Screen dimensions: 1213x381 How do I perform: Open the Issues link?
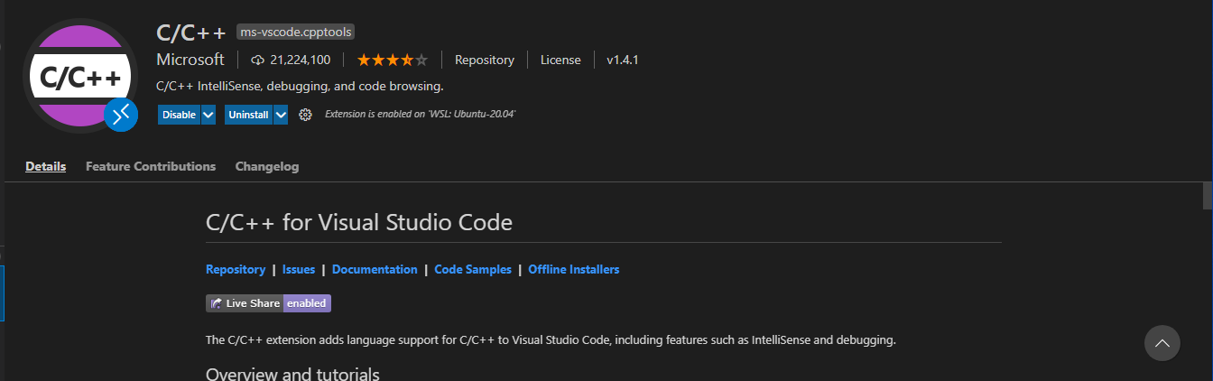(299, 269)
